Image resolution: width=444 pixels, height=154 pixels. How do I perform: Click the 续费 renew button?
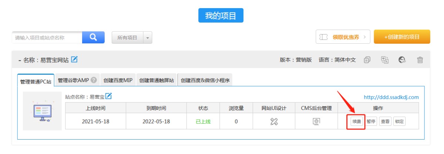pos(356,121)
